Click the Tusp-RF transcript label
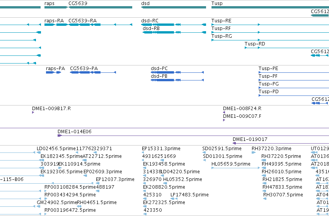The image size is (329, 216). [221, 28]
